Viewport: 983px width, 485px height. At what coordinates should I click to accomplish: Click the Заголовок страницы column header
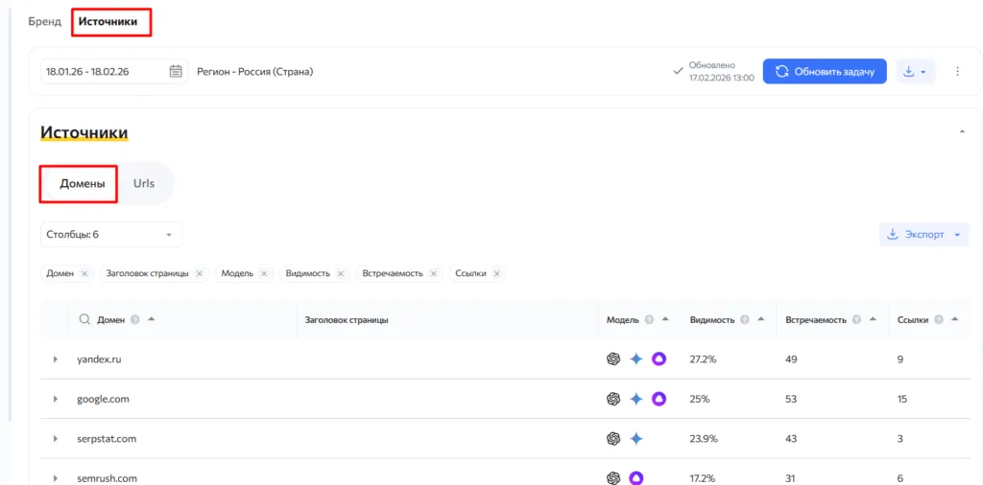(347, 320)
